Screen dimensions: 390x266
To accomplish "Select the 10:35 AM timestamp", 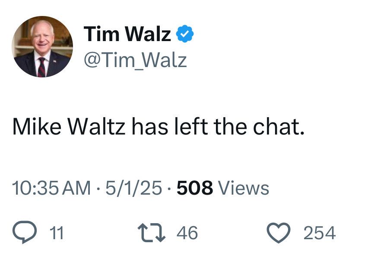I will click(x=51, y=188).
